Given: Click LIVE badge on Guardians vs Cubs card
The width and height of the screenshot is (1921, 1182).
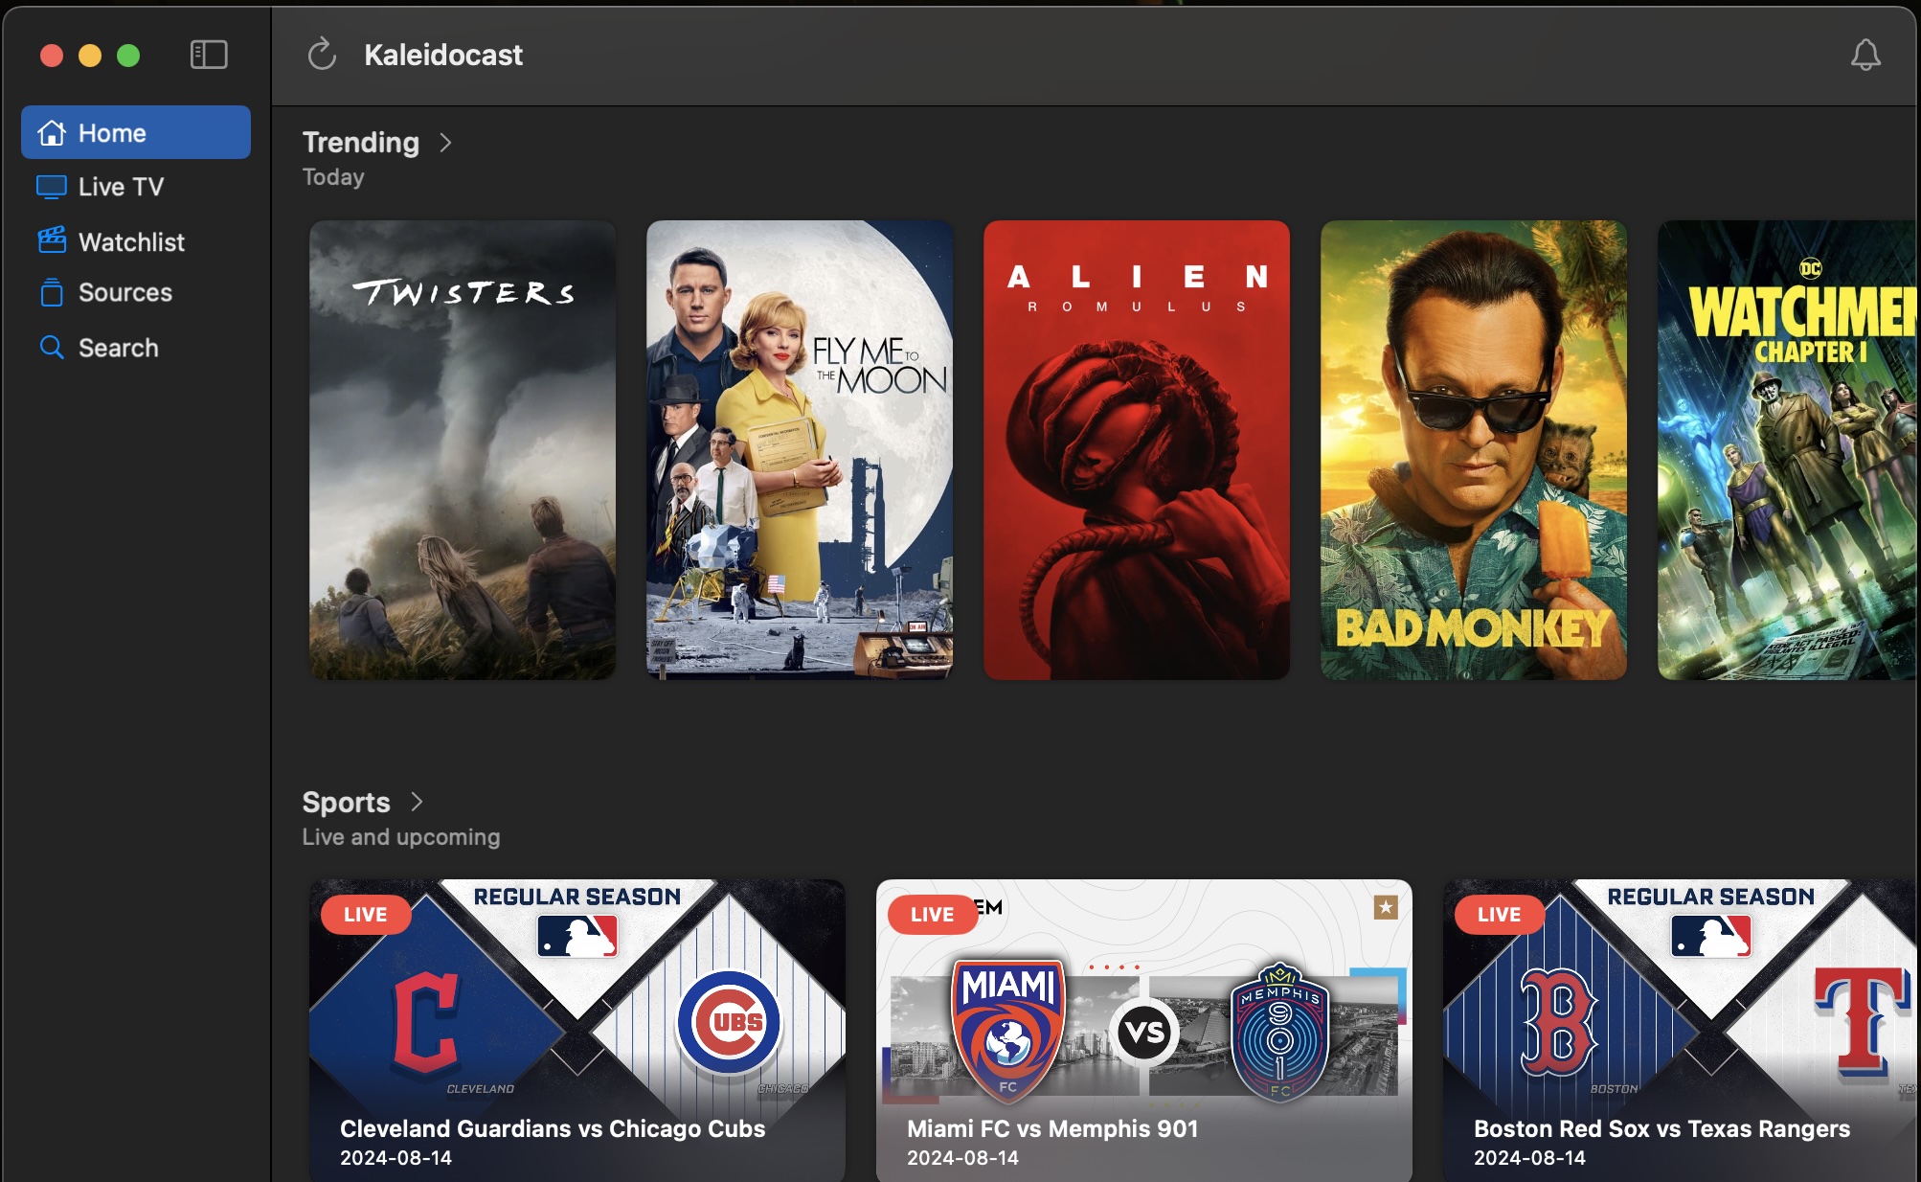Looking at the screenshot, I should [x=366, y=915].
